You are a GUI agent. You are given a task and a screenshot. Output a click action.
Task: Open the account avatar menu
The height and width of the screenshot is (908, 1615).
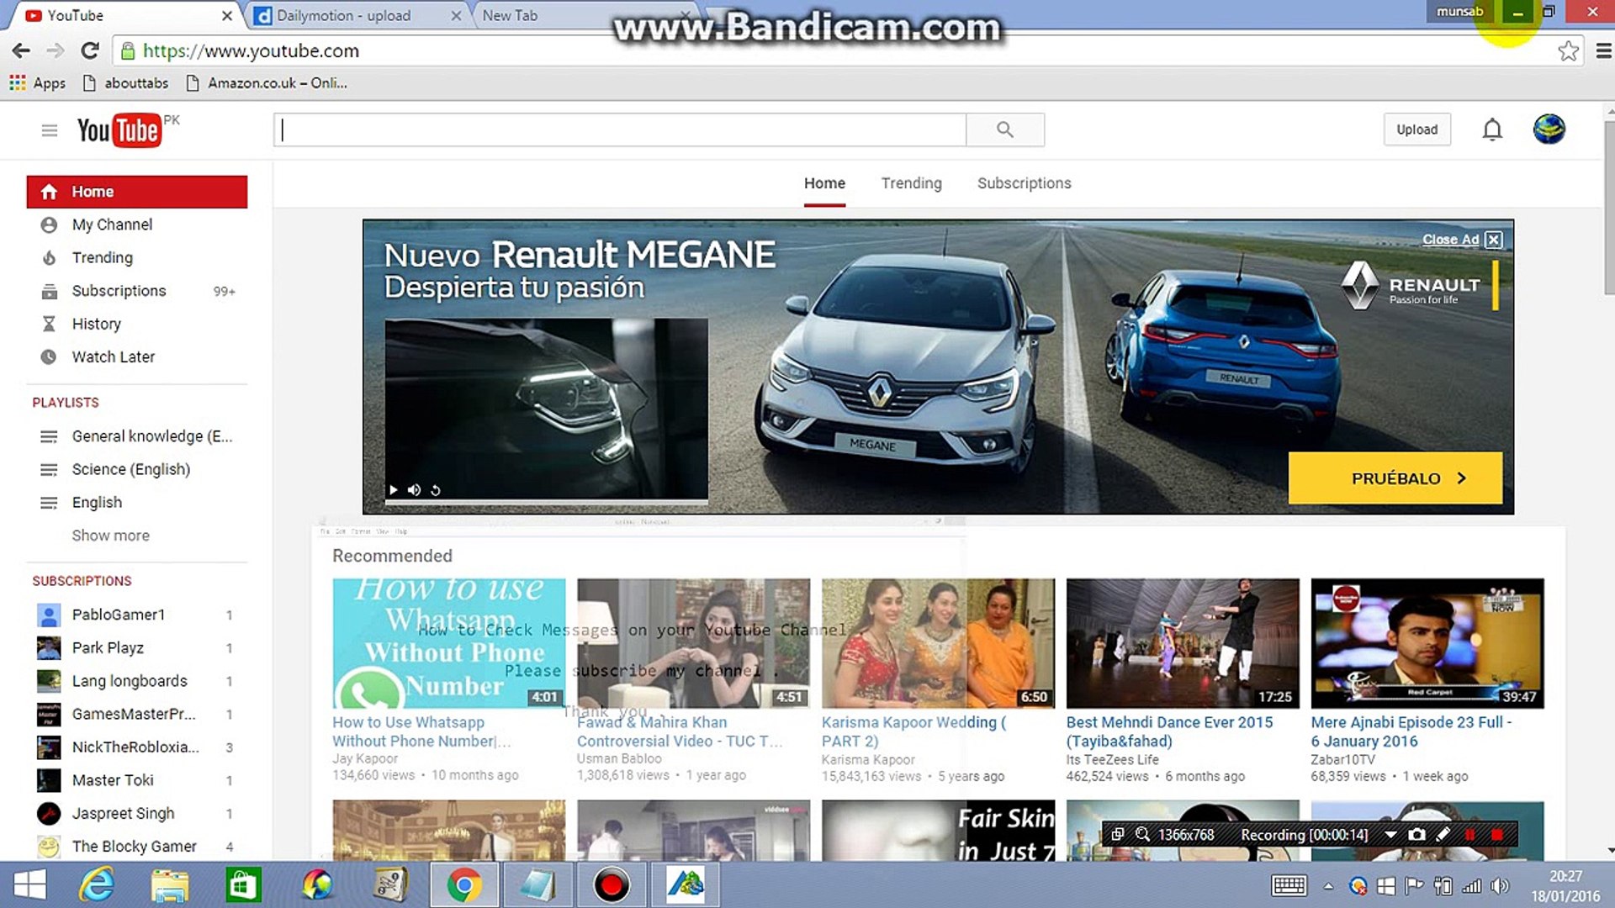(1548, 129)
